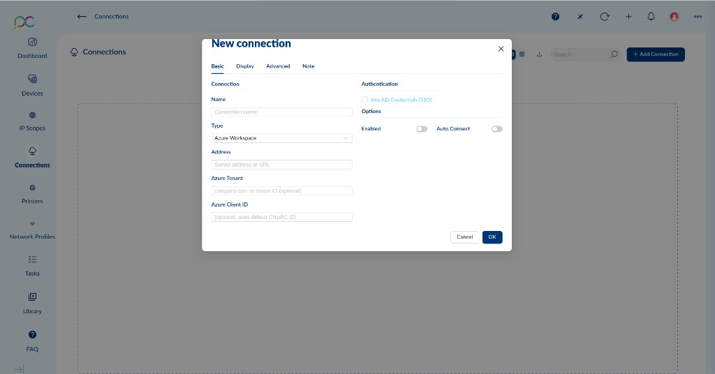Click the Add Connection button
The height and width of the screenshot is (374, 715).
(x=656, y=54)
